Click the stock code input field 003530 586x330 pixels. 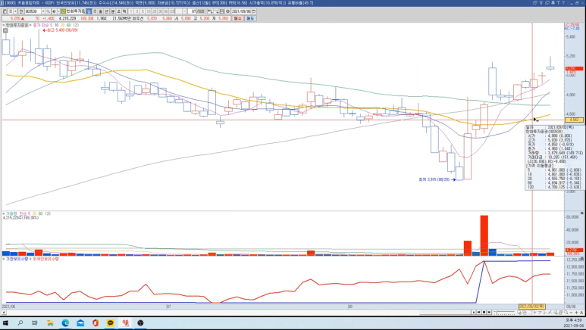[33, 11]
